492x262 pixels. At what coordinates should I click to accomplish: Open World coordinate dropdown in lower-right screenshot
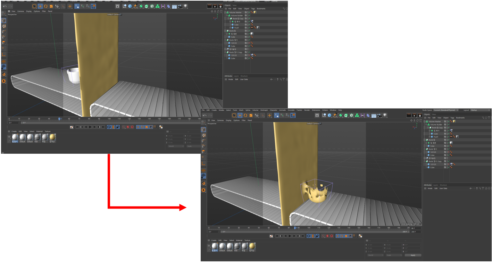click(x=375, y=255)
